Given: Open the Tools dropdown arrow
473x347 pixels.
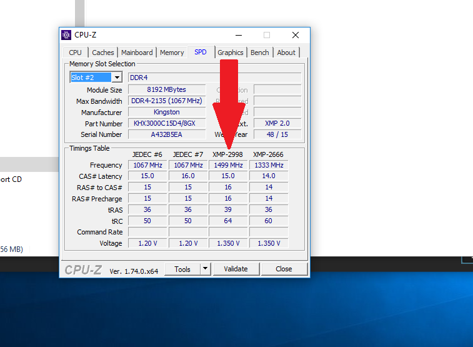Looking at the screenshot, I should click(206, 269).
